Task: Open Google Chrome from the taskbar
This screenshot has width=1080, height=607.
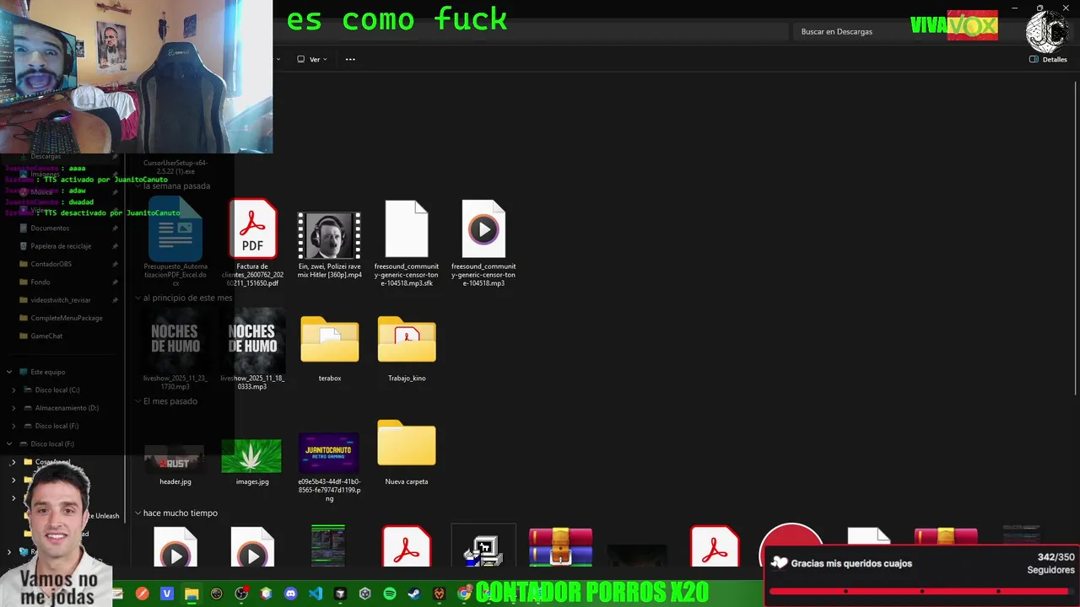Action: click(x=464, y=594)
